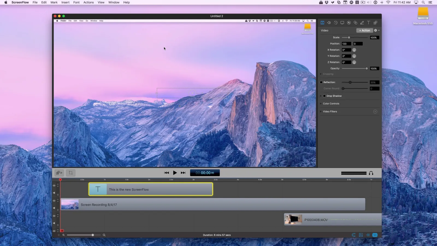Click the + Action button

click(364, 30)
